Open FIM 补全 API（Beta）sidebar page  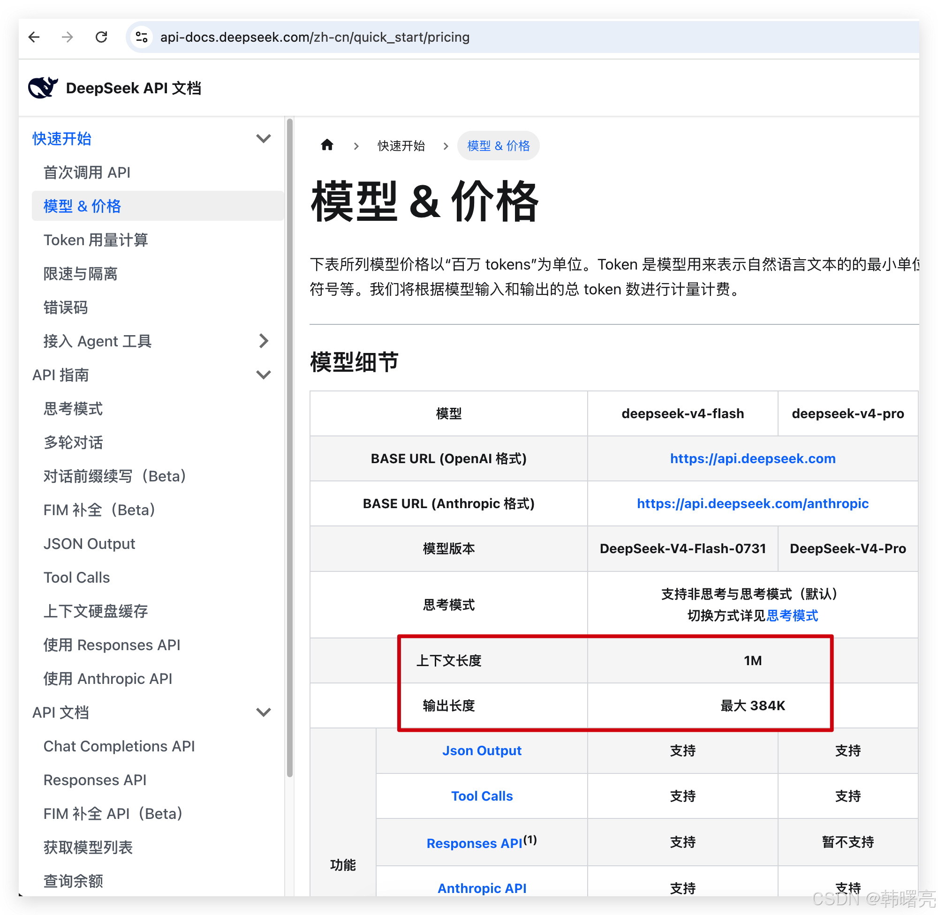click(x=113, y=814)
